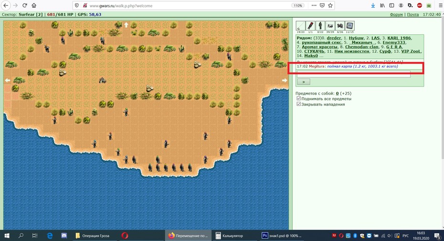Viewport: 444px width, 241px height.
Task: Show the Firefox library icon
Action: (x=382, y=5)
